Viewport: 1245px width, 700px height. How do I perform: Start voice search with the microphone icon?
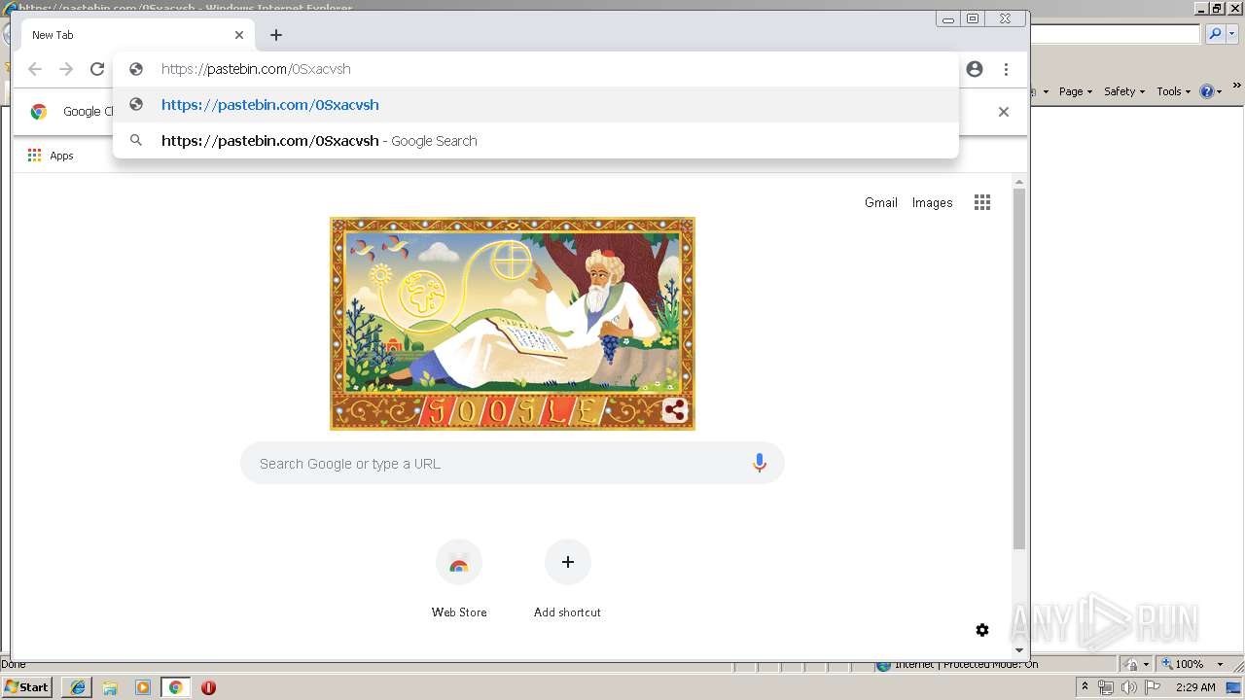click(760, 464)
